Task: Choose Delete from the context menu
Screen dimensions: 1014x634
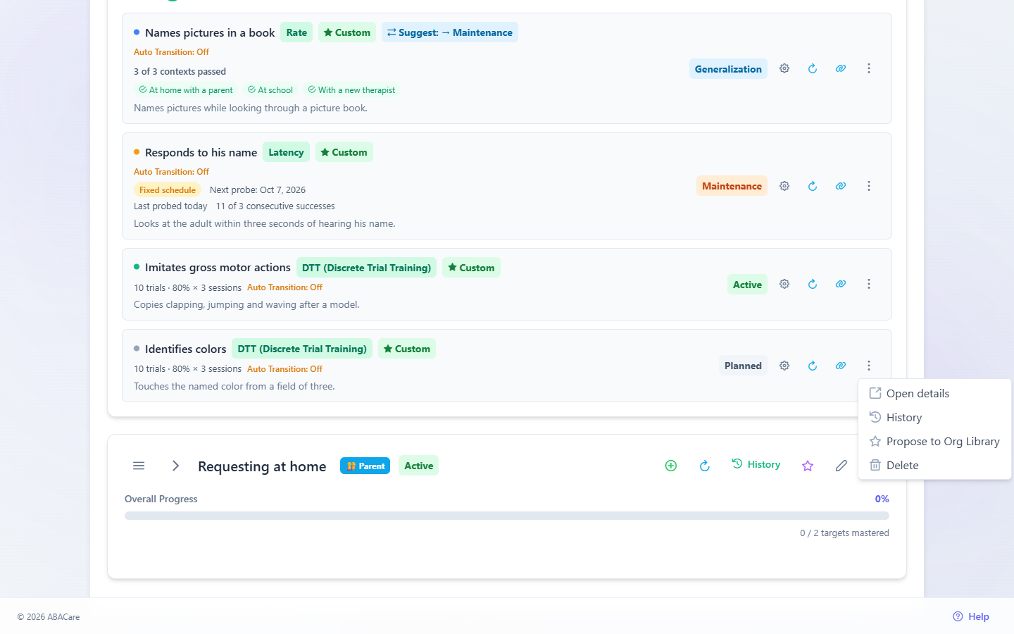Action: pyautogui.click(x=934, y=465)
